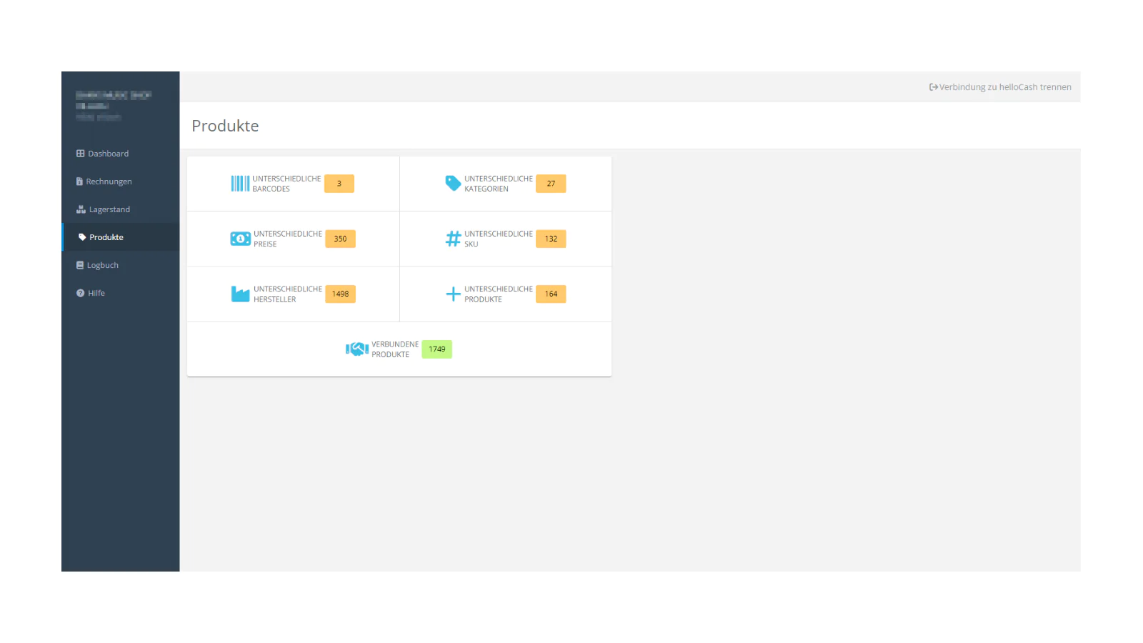Click the green 1749 Verbundene Produkte badge
The image size is (1143, 643).
pyautogui.click(x=436, y=349)
